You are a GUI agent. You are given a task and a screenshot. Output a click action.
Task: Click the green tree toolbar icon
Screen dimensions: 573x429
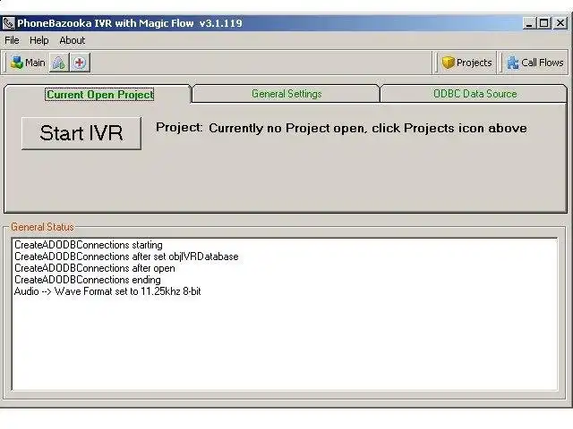click(59, 63)
